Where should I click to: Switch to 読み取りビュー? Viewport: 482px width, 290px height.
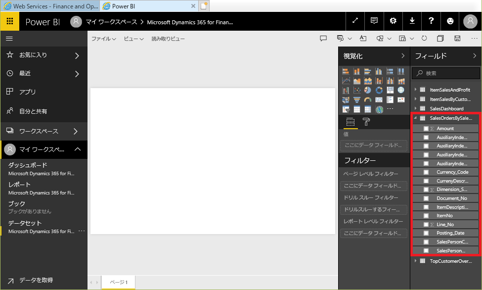(x=168, y=39)
